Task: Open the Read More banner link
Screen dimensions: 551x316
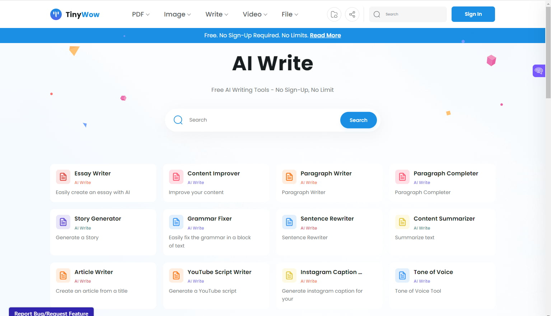Action: point(325,35)
